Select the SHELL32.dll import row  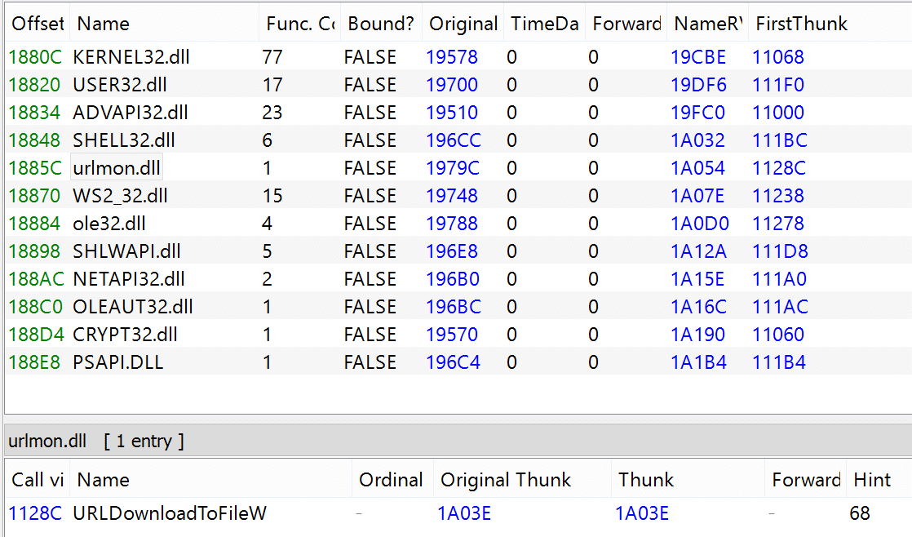coord(459,140)
